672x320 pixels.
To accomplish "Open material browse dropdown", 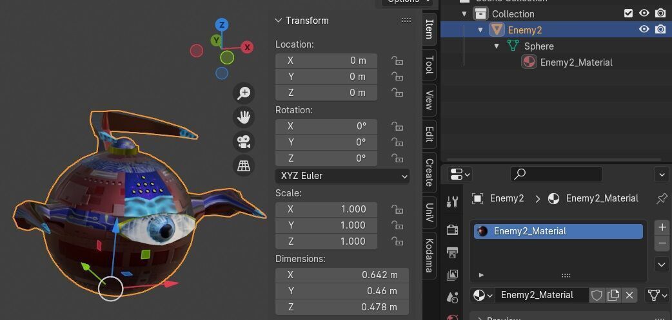I will point(482,295).
